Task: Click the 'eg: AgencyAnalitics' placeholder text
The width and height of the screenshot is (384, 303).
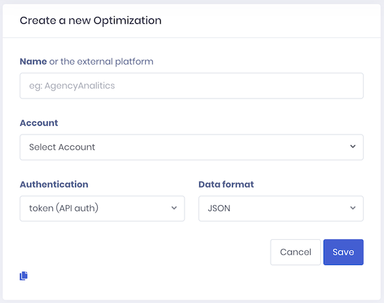Action: [x=72, y=86]
